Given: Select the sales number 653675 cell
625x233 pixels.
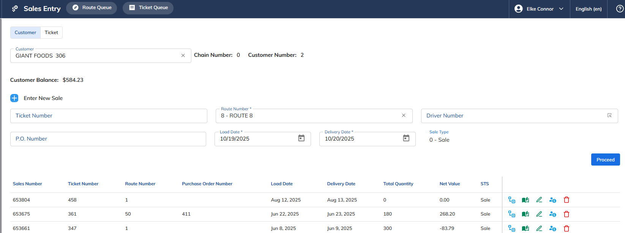Looking at the screenshot, I should coord(21,214).
